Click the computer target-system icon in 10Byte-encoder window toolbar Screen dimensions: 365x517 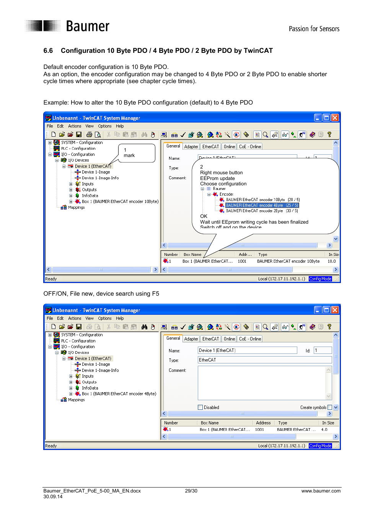pos(164,134)
